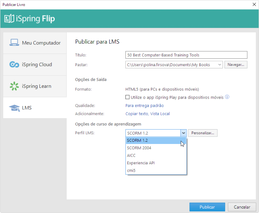Click the Publicar para LMS heading
Viewport: 259px width, 213px height.
97,42
